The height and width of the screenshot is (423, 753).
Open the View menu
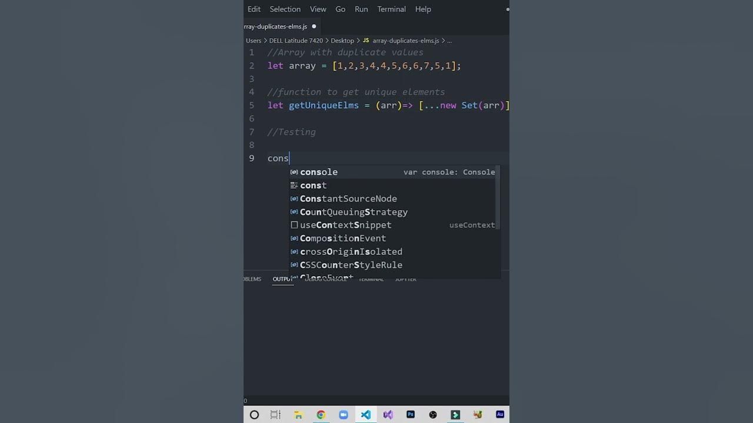[x=318, y=9]
